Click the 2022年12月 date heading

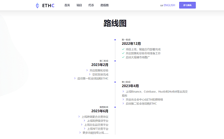131,44
